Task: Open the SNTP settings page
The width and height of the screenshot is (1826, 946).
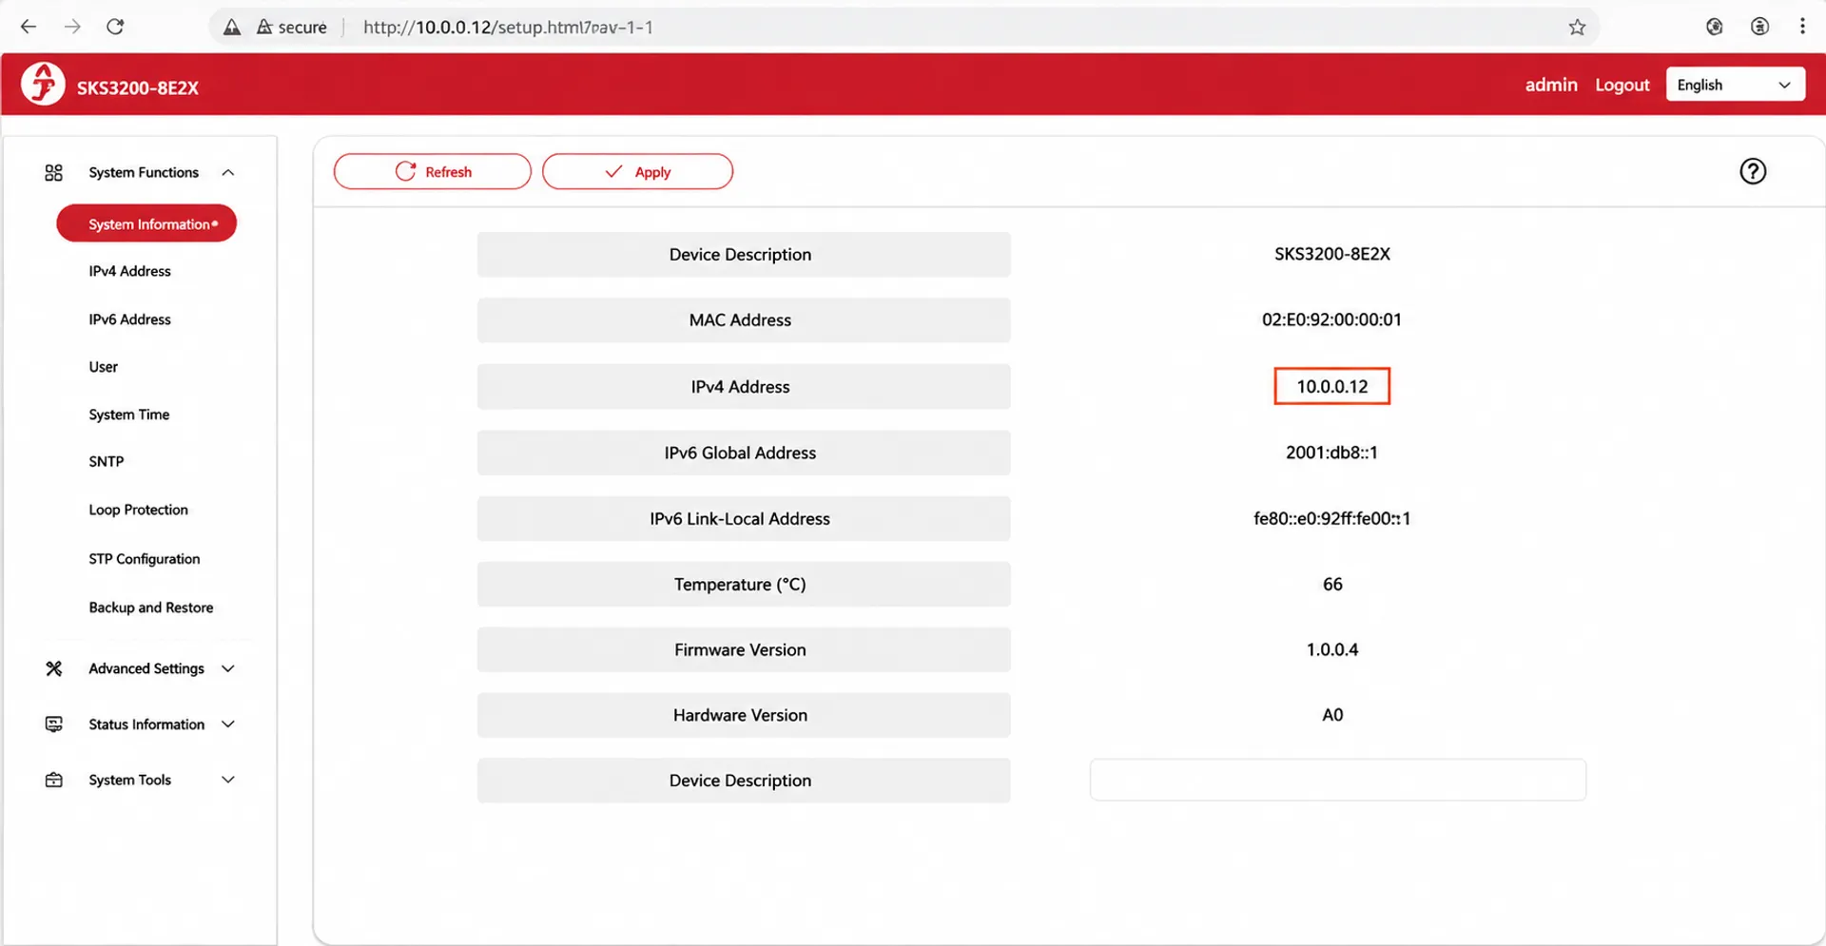Action: 106,461
